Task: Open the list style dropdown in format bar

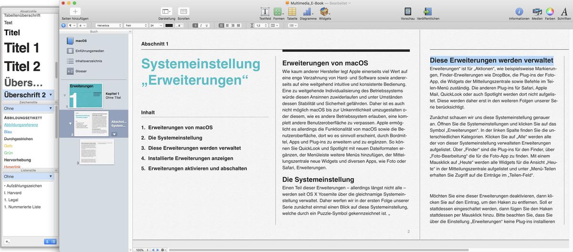Action: pos(293,25)
